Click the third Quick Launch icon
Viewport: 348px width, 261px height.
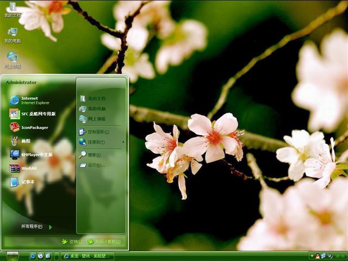coord(48,256)
